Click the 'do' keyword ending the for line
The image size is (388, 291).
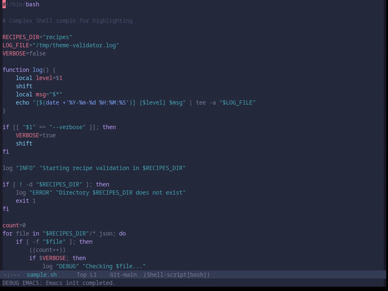pyautogui.click(x=122, y=233)
